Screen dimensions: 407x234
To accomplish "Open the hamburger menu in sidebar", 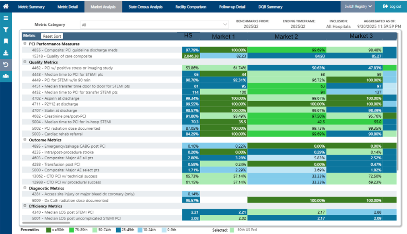I will coord(6,18).
